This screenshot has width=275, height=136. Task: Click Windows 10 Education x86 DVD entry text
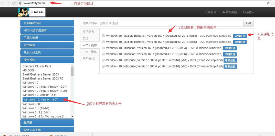tap(164, 54)
